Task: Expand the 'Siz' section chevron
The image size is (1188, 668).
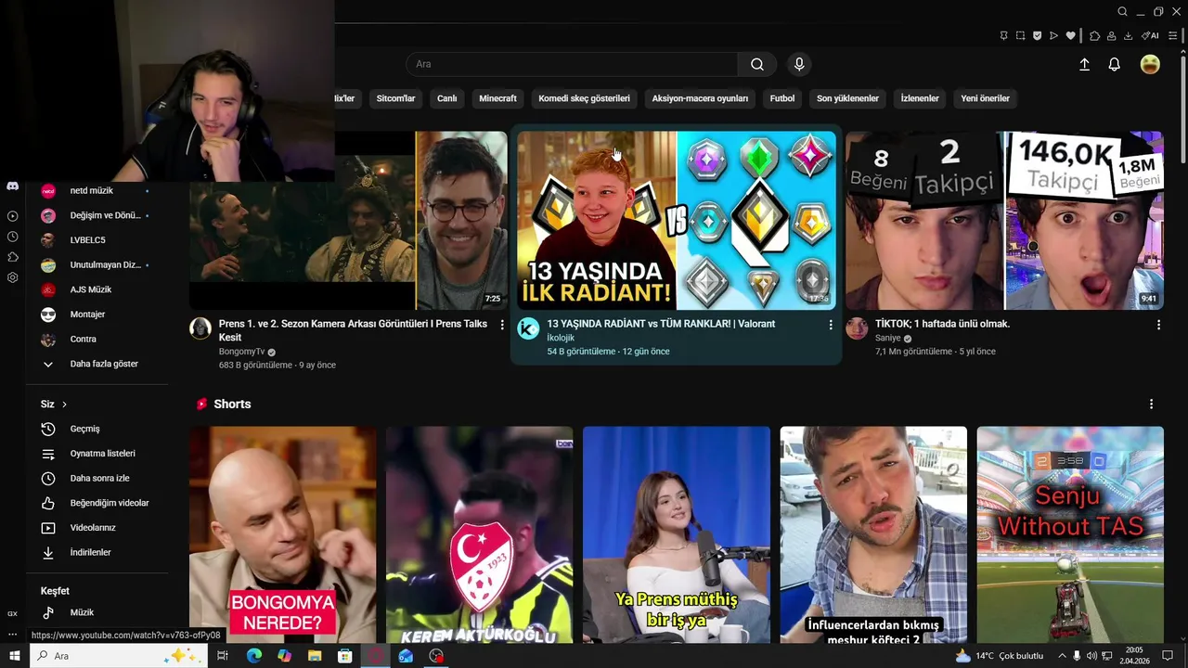Action: point(64,405)
